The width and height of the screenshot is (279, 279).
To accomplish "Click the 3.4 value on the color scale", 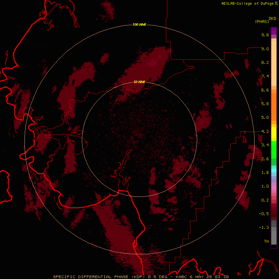I will click(265, 145).
